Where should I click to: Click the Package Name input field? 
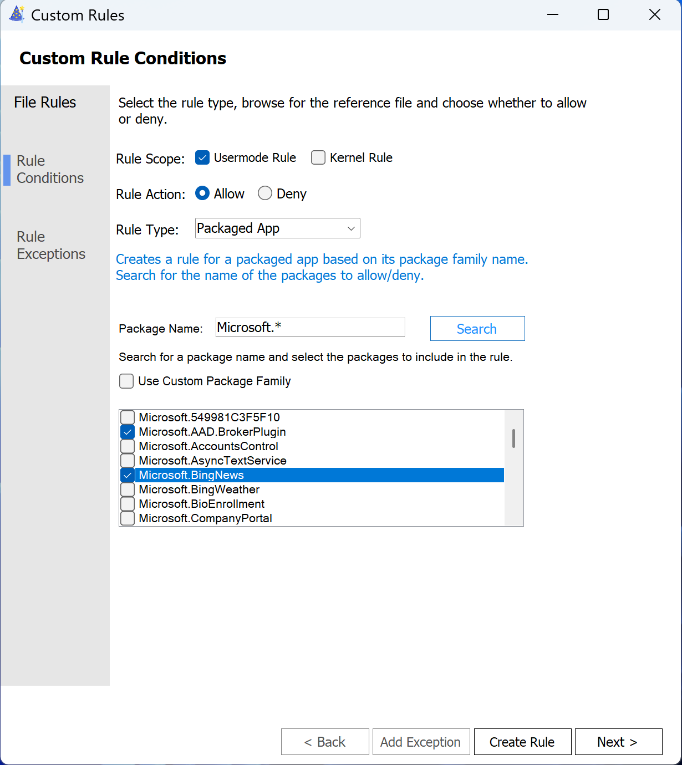(309, 328)
